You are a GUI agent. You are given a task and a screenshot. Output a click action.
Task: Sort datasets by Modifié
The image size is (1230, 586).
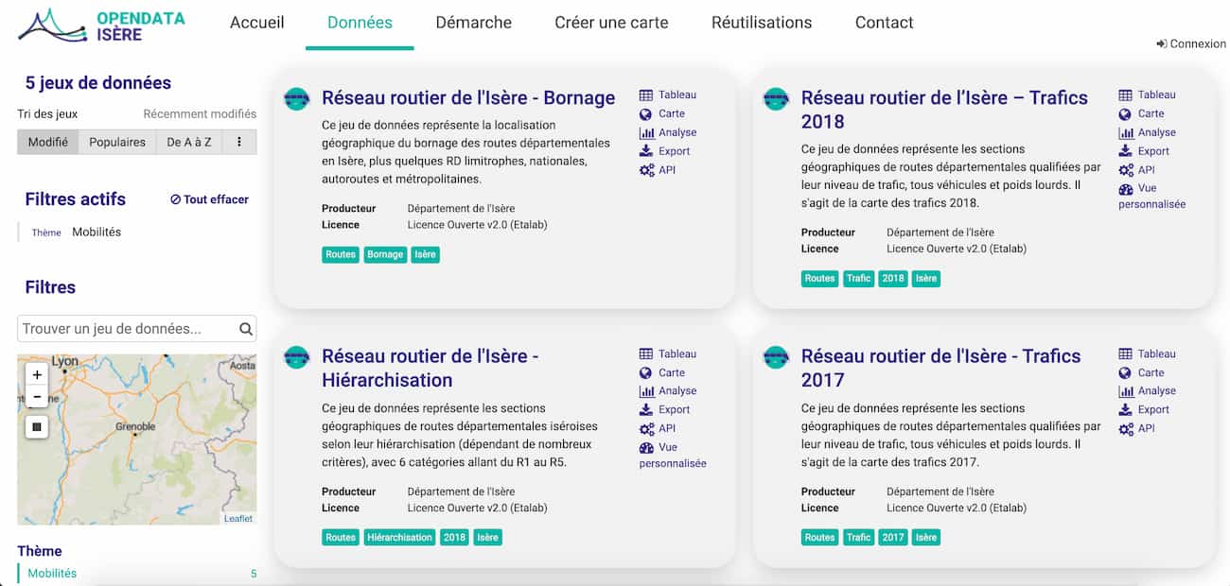pyautogui.click(x=47, y=142)
